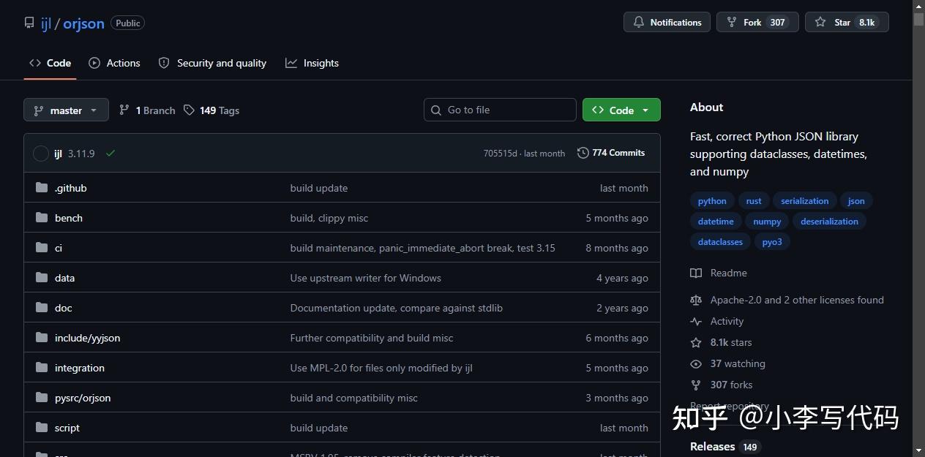925x457 pixels.
Task: Click the integration folder icon
Action: click(42, 368)
